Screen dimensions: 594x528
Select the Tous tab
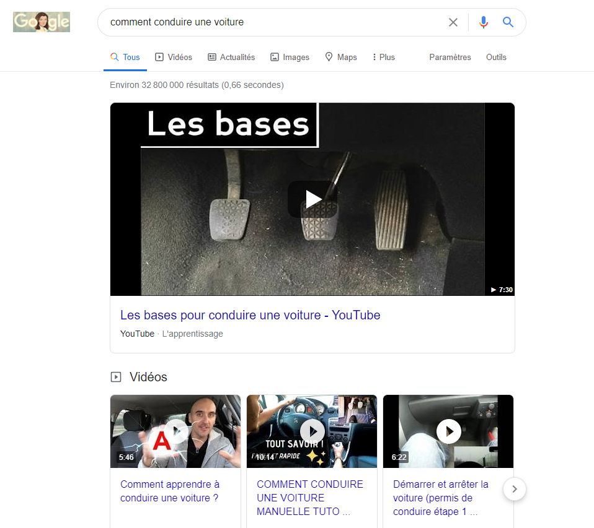point(125,57)
